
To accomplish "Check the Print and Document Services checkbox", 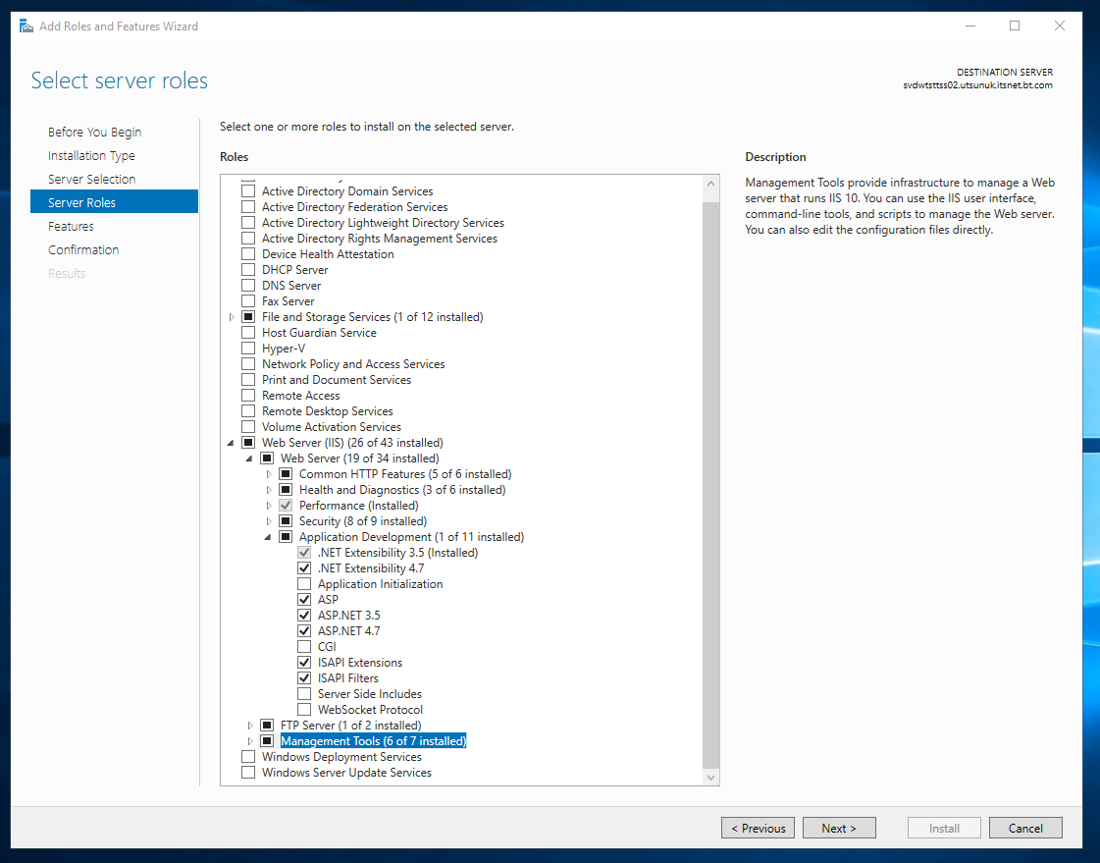I will [x=248, y=380].
